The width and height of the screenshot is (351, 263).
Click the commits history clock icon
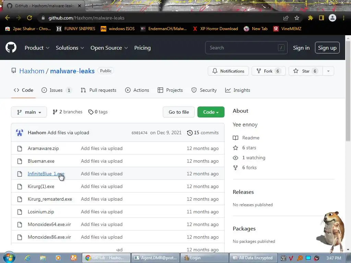(190, 133)
